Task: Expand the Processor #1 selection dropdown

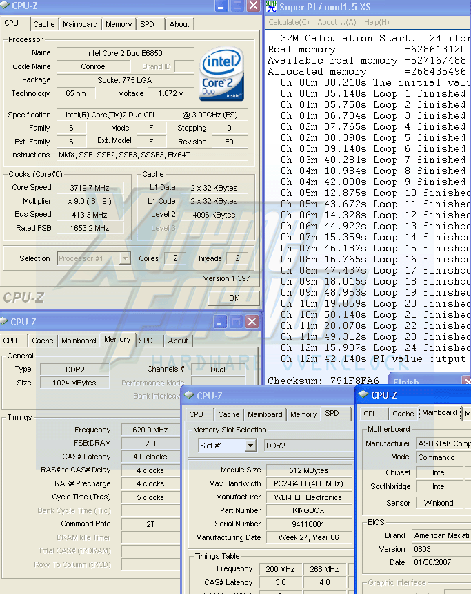Action: pos(125,258)
